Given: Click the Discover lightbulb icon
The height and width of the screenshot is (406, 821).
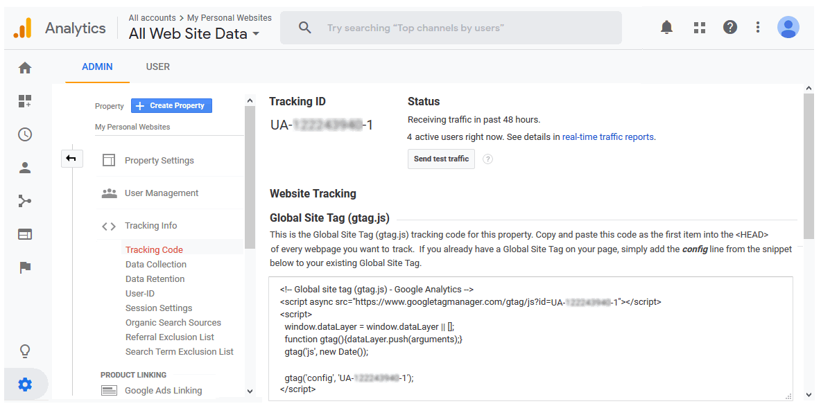Looking at the screenshot, I should [x=25, y=351].
